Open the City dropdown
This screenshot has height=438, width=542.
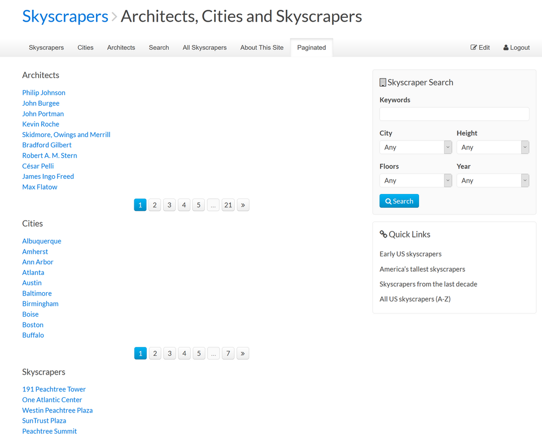tap(416, 147)
